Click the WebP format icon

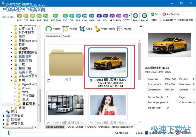(92, 17)
